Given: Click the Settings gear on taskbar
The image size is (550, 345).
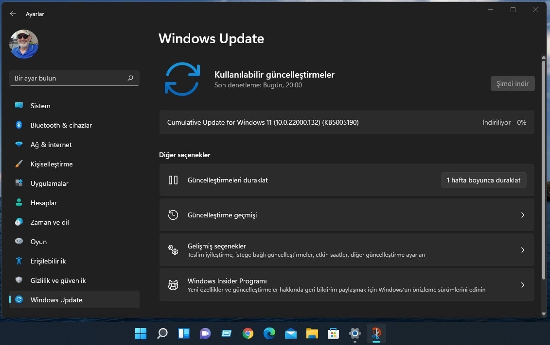Looking at the screenshot, I should (x=355, y=333).
